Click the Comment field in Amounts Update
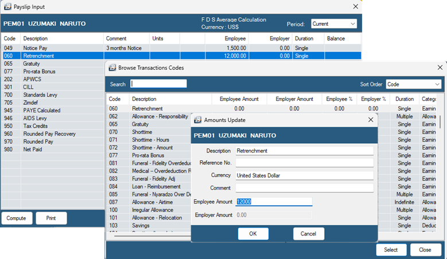Screen dimensions: 447x259 [x=305, y=188]
